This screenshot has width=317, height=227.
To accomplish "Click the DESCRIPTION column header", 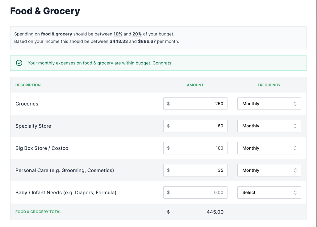I will tap(28, 85).
